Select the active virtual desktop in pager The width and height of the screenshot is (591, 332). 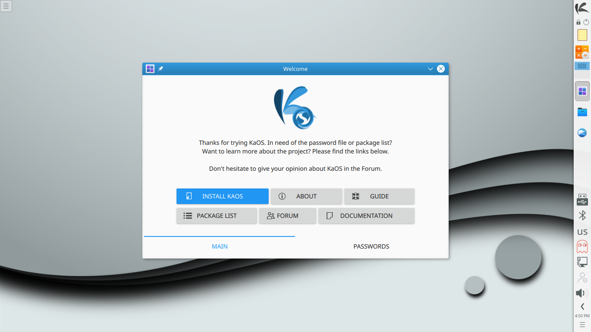tap(582, 66)
